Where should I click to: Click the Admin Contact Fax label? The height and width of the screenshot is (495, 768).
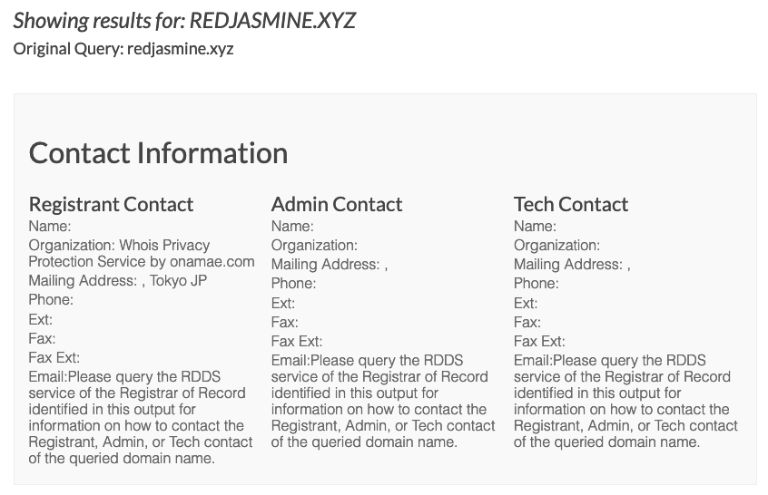point(285,323)
